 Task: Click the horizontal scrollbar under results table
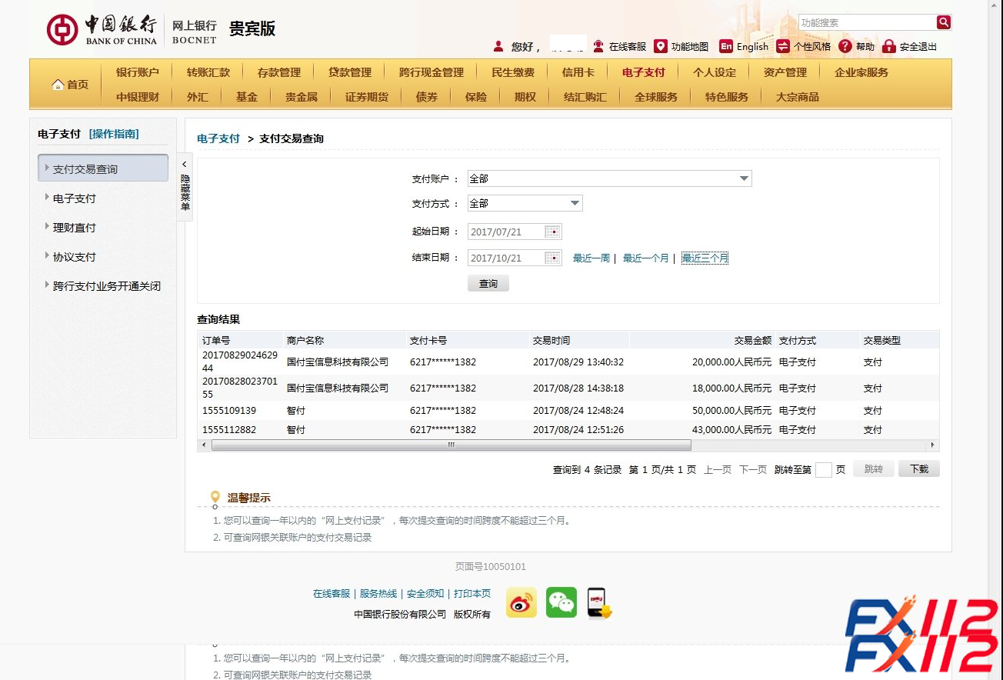(451, 445)
